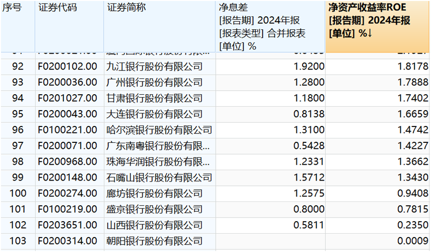
Task: Select ROE value 1.7402
Action: click(413, 98)
